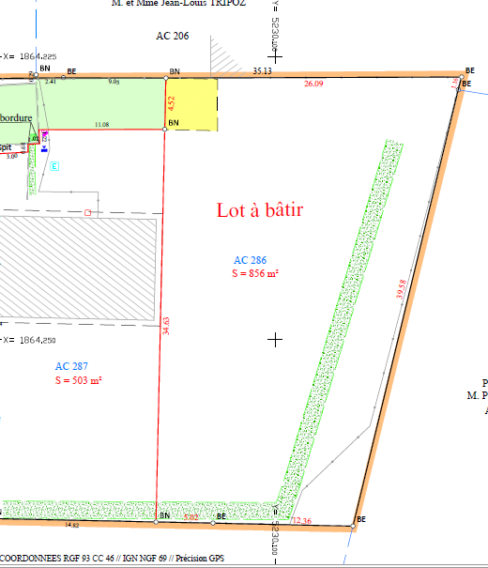Click the "11.08" dimension on green strip
Viewport: 488px width, 568px height.
click(101, 125)
